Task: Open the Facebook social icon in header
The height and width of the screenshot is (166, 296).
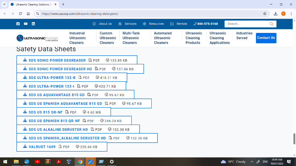Action: (18, 24)
